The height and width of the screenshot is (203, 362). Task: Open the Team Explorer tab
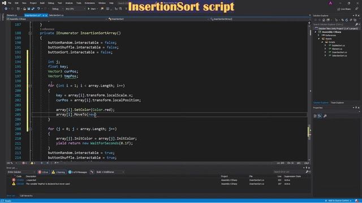(337, 103)
